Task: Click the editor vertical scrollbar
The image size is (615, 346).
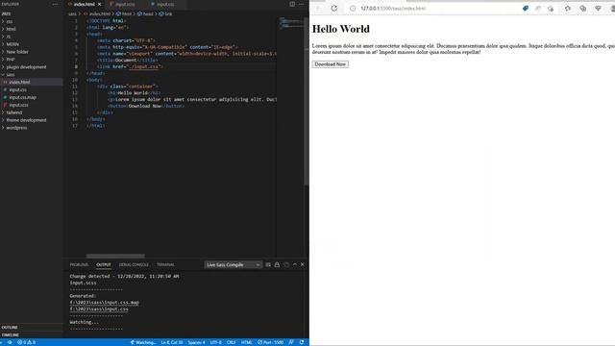Action: [307, 102]
